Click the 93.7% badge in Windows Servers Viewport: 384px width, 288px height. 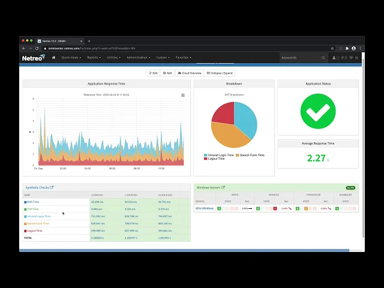(350, 188)
